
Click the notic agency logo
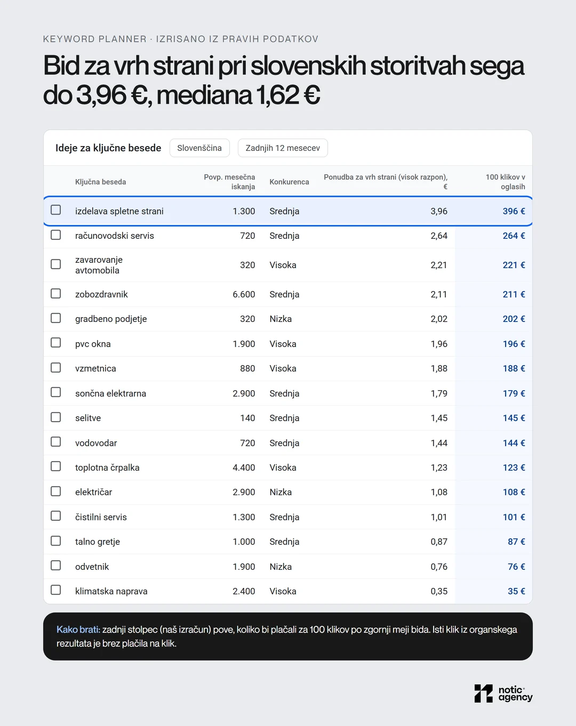coord(503,693)
